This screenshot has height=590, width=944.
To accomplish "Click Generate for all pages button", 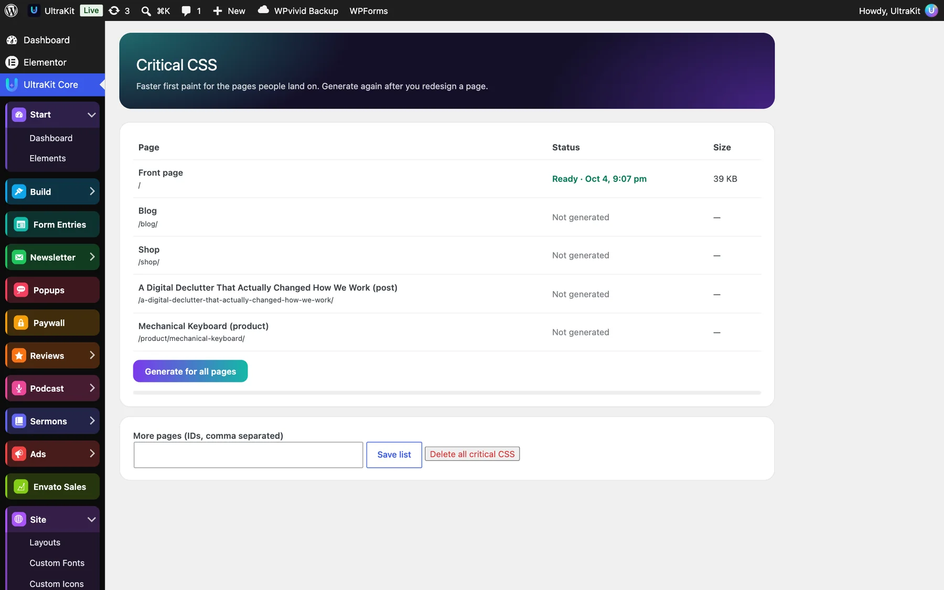I will click(190, 371).
